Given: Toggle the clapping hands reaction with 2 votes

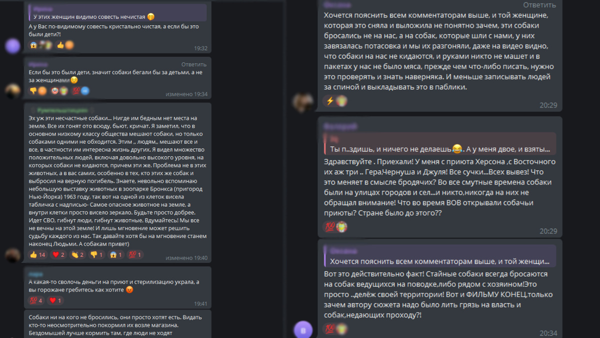Looking at the screenshot, I should tap(77, 255).
